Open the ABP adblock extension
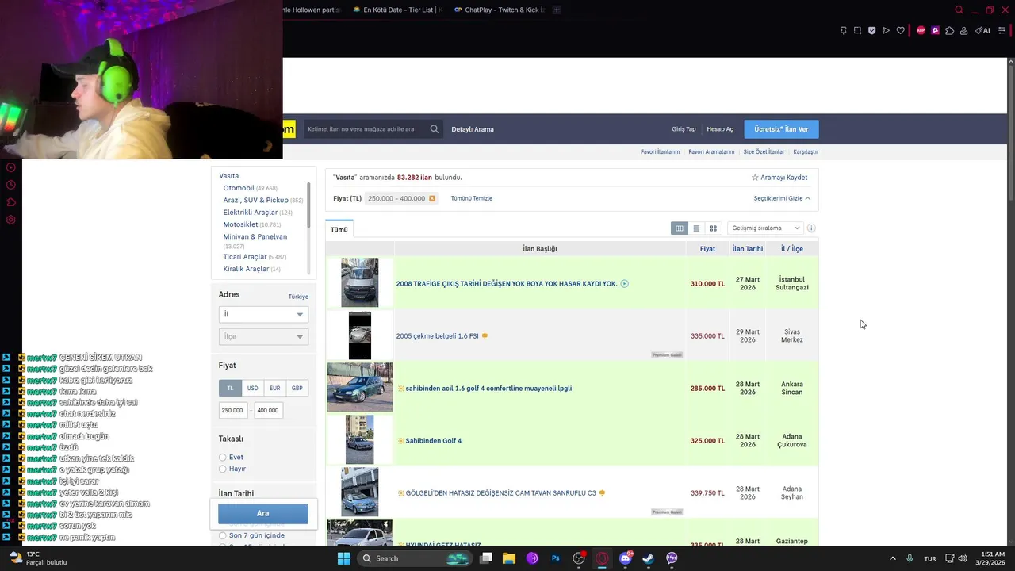This screenshot has width=1015, height=571. click(921, 31)
